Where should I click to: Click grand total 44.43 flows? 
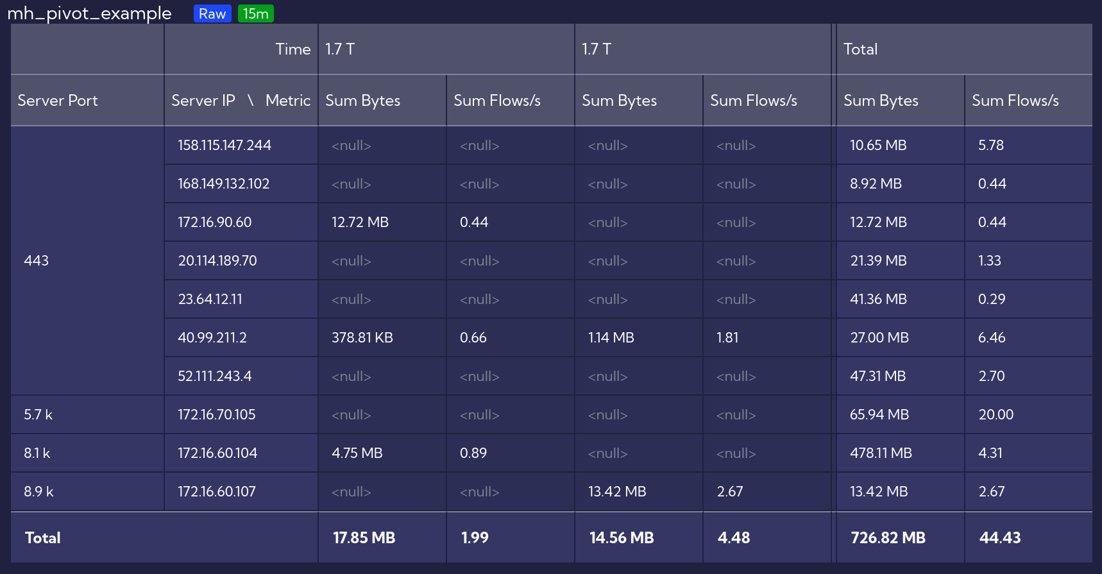[x=1000, y=538]
